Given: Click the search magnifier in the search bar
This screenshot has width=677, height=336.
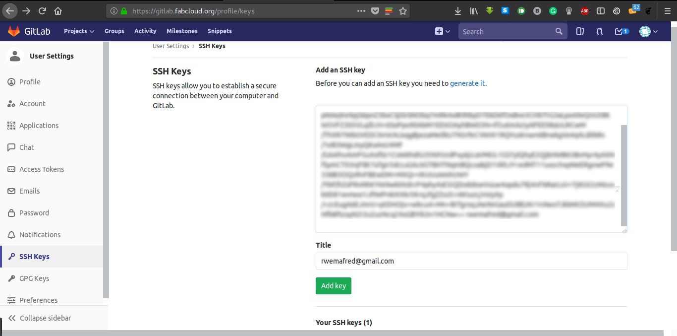Looking at the screenshot, I should [559, 31].
